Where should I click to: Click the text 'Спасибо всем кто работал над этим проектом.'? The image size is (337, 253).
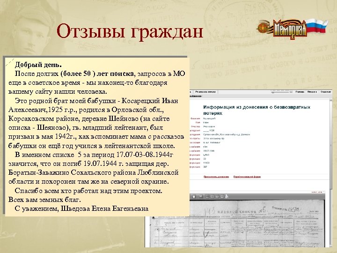tap(88, 191)
